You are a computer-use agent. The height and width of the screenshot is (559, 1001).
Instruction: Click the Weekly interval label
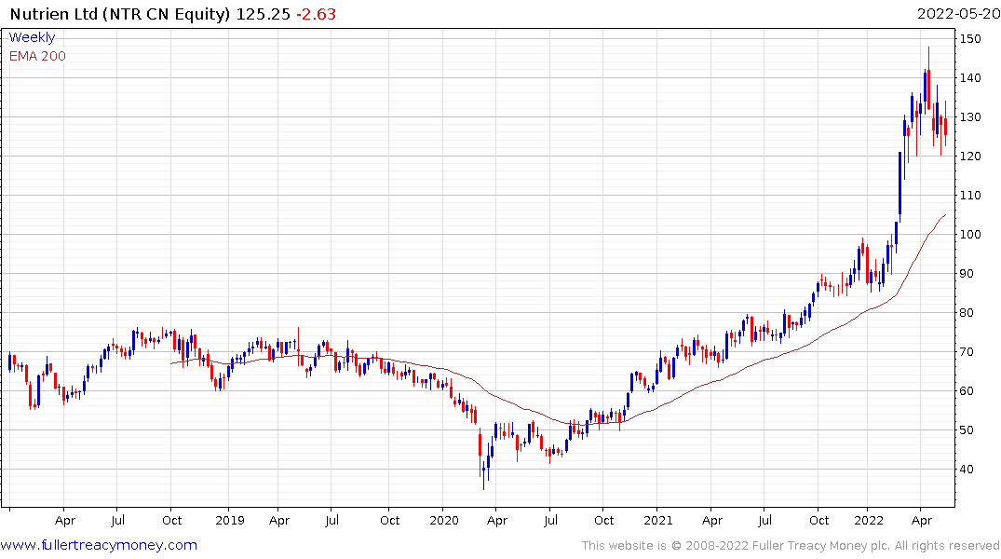(x=32, y=37)
